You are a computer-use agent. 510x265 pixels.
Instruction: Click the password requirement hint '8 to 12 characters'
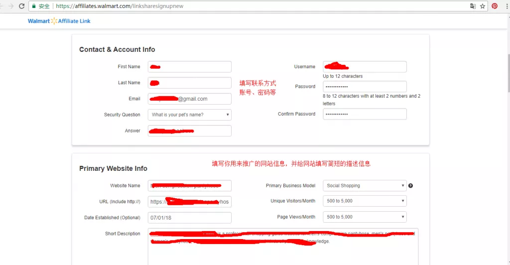(x=372, y=100)
